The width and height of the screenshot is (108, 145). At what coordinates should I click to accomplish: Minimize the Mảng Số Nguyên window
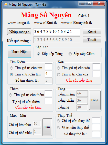[82, 4]
